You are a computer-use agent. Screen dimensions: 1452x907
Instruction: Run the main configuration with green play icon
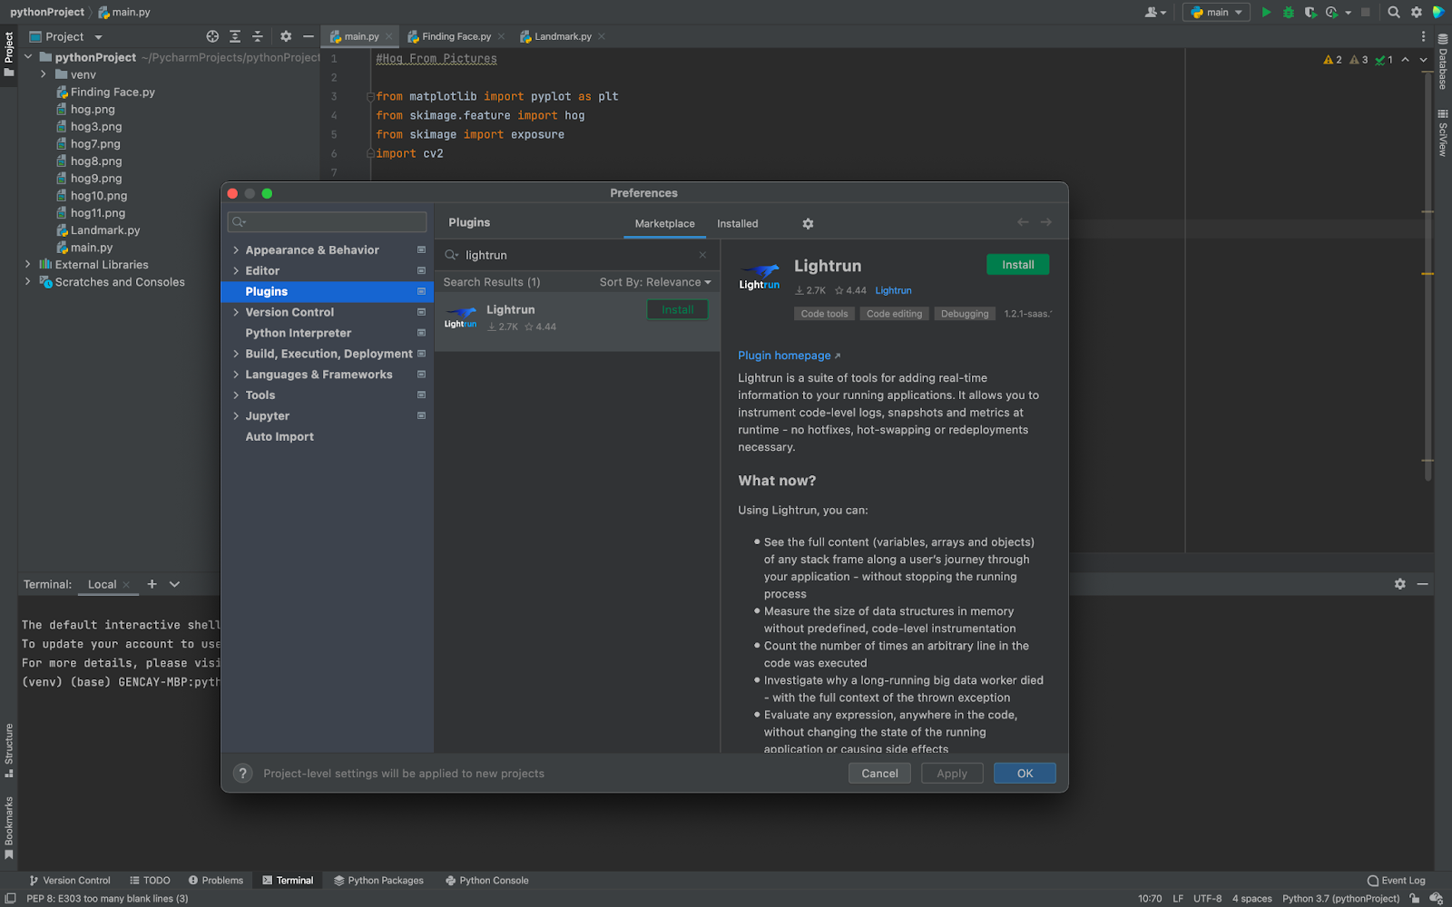(x=1266, y=12)
